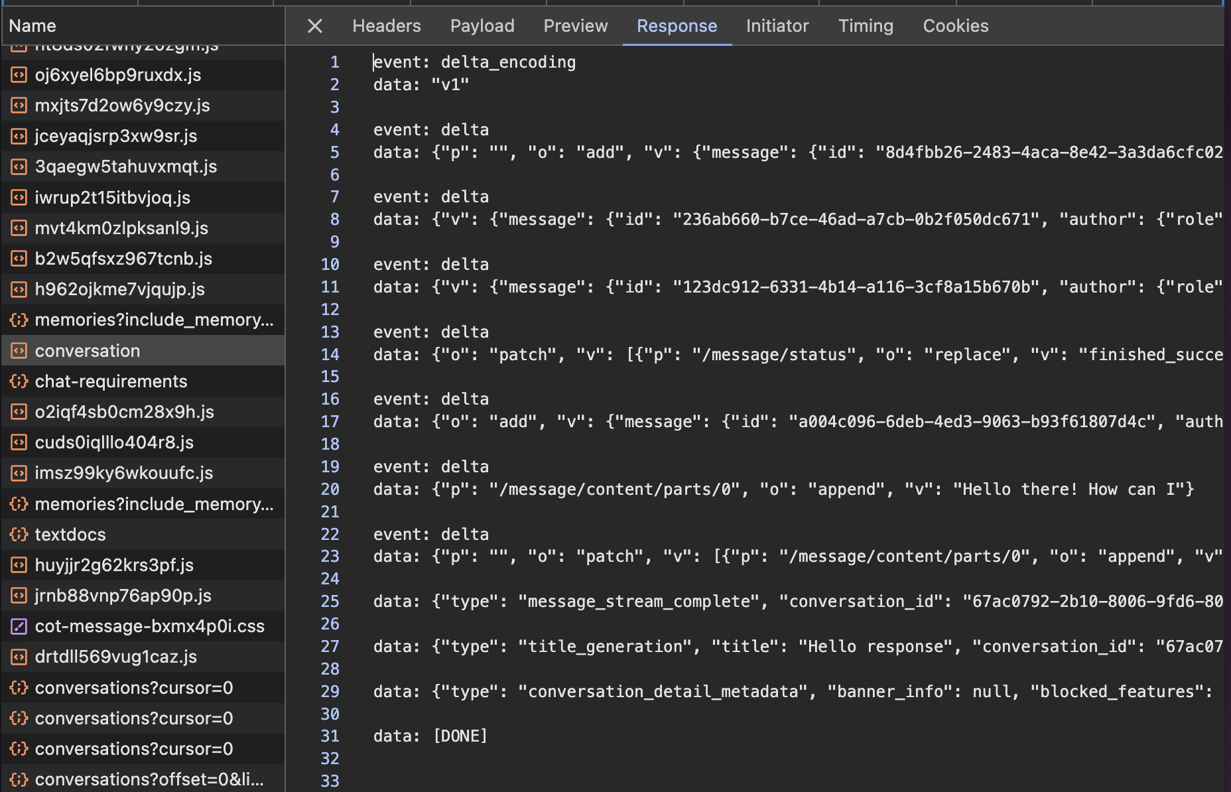Click script icon for huyjjr2g62krs3pf.js
The height and width of the screenshot is (792, 1231).
[x=19, y=565]
